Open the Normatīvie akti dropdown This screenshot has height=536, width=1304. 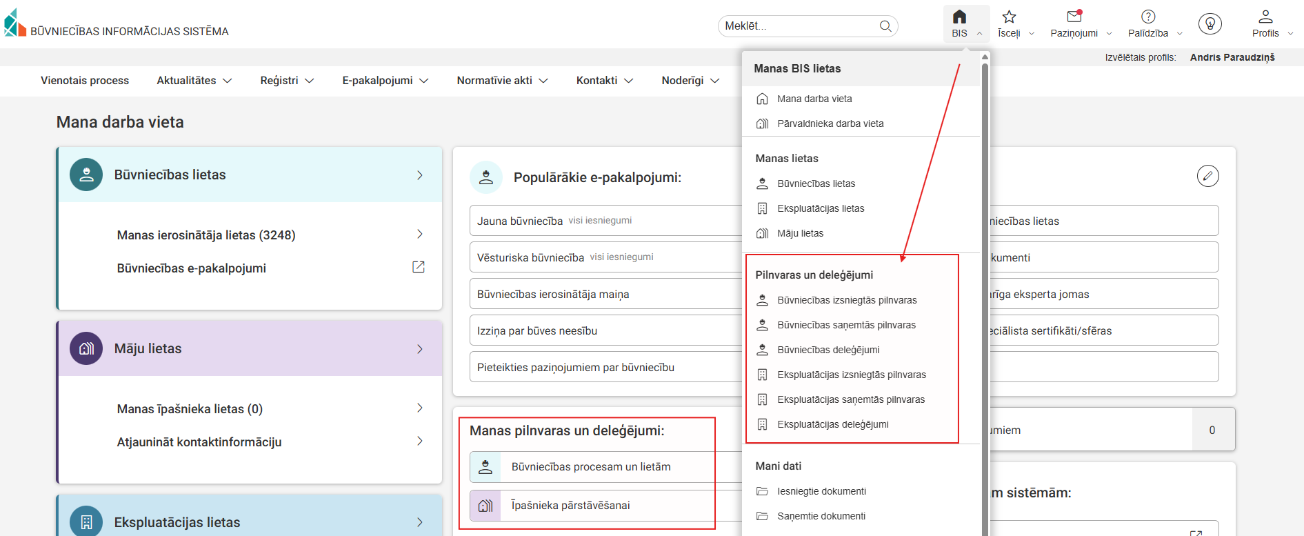coord(502,81)
